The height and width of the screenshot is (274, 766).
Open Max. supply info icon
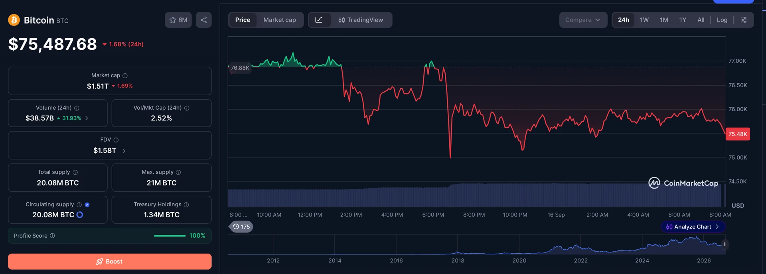click(178, 172)
